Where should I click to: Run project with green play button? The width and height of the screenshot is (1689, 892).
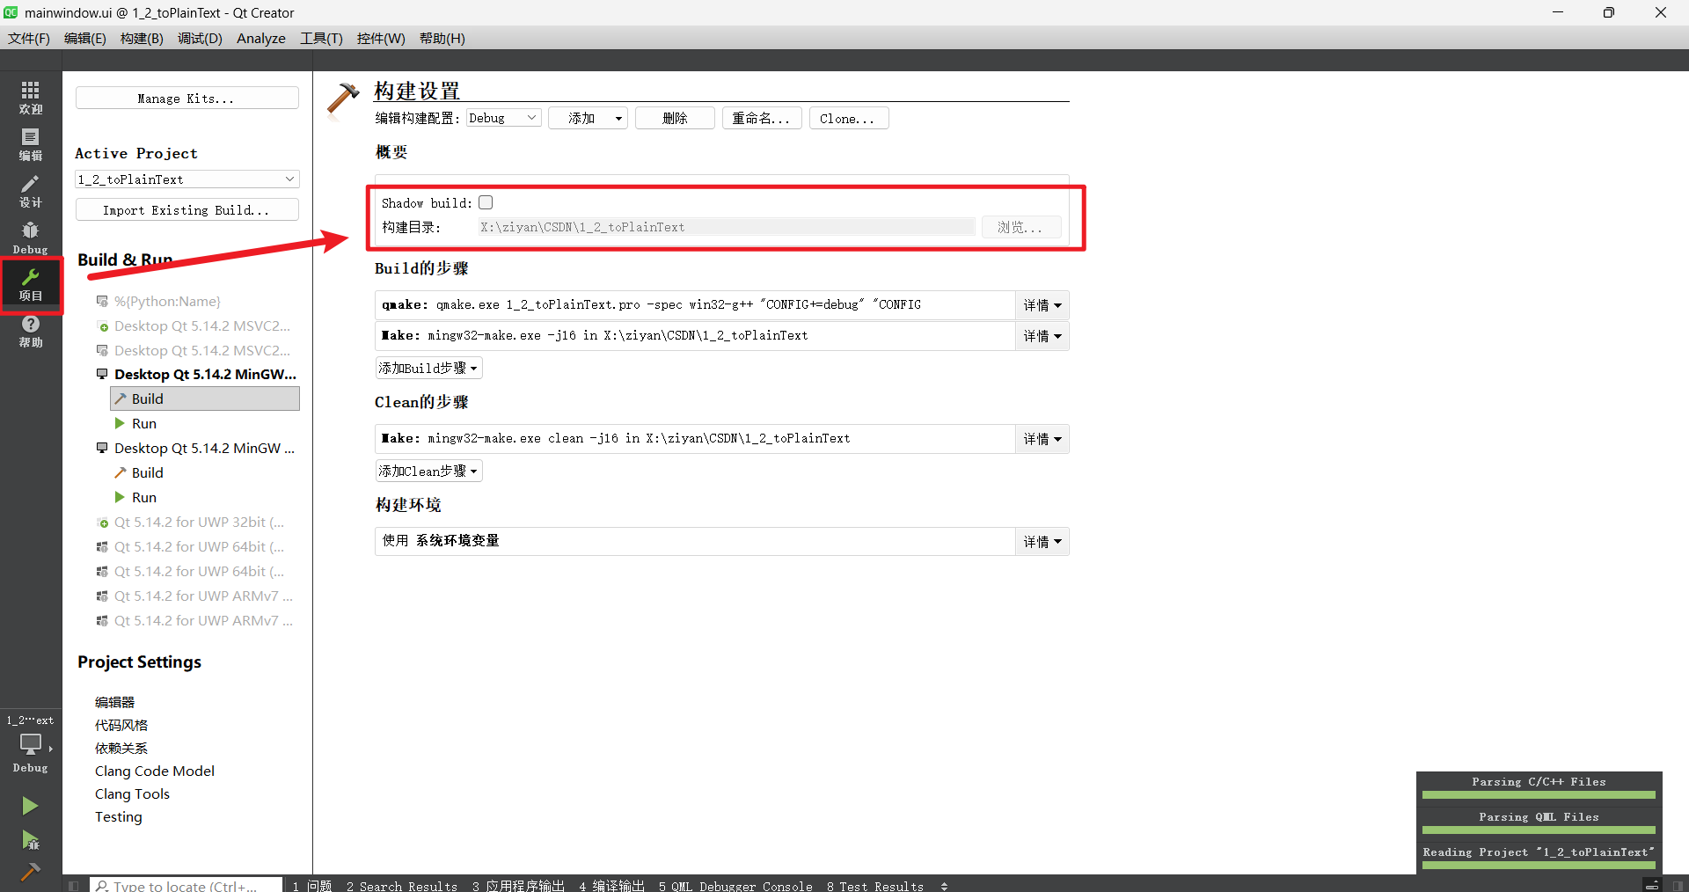coord(30,806)
